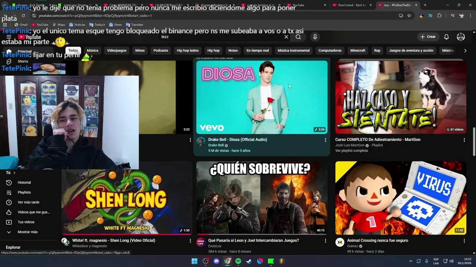
Task: Open the Animal Crossing virus thumbnail
Action: tap(401, 198)
